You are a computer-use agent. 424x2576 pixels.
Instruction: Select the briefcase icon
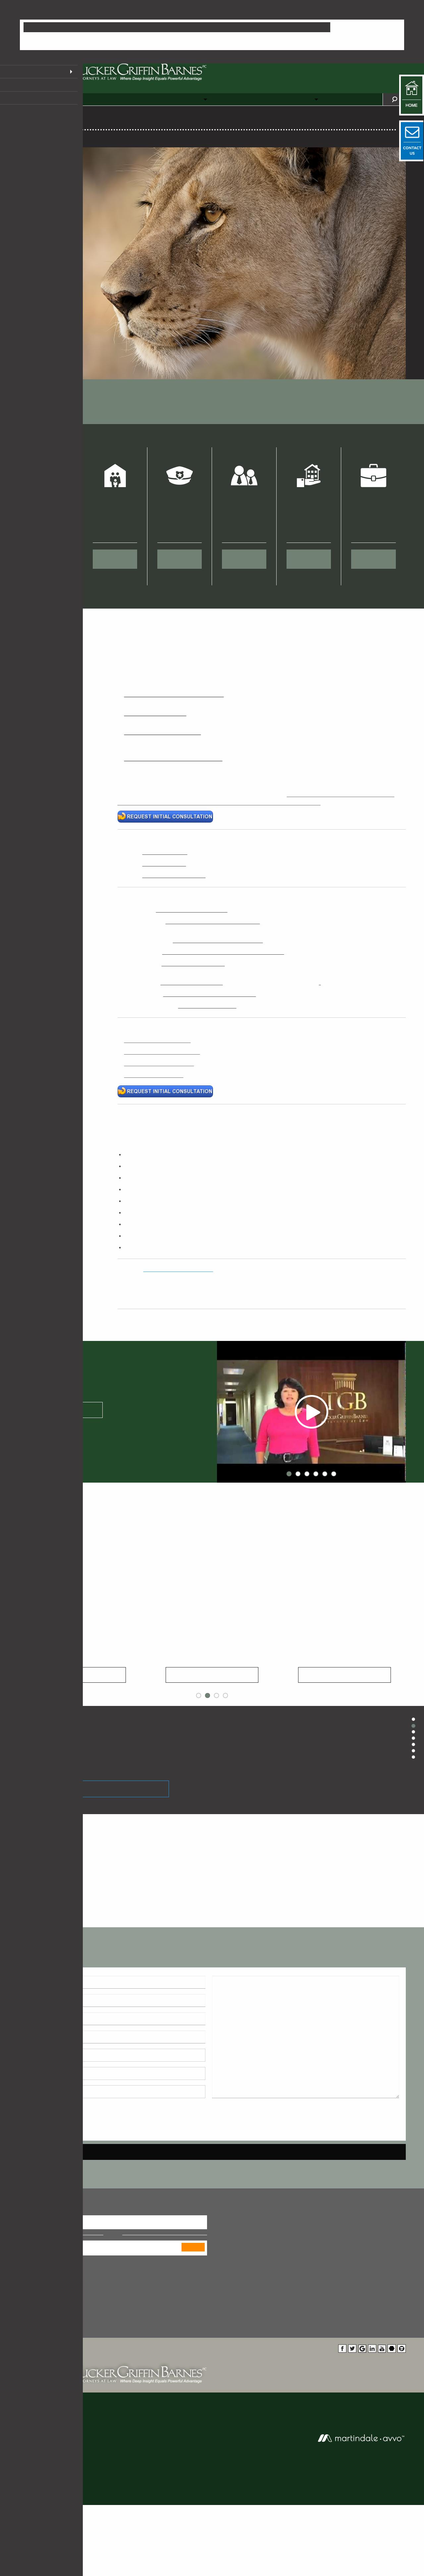point(373,476)
